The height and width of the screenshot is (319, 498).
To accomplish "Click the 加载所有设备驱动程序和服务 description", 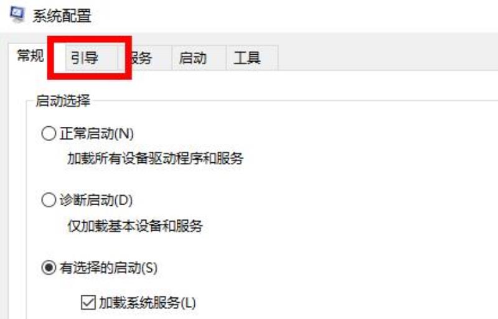I will (x=155, y=158).
